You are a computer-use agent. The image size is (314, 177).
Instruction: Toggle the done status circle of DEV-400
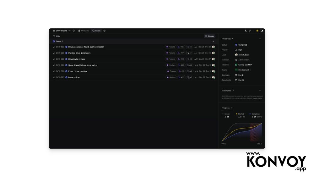click(66, 47)
